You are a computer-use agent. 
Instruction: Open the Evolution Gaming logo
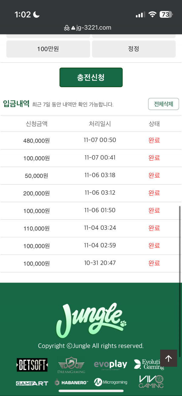[x=149, y=364]
